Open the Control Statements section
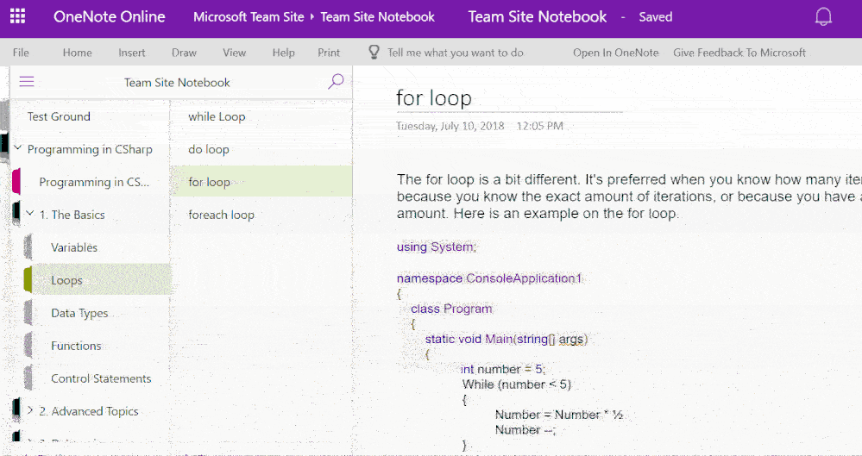Viewport: 862px width, 456px height. click(x=101, y=378)
